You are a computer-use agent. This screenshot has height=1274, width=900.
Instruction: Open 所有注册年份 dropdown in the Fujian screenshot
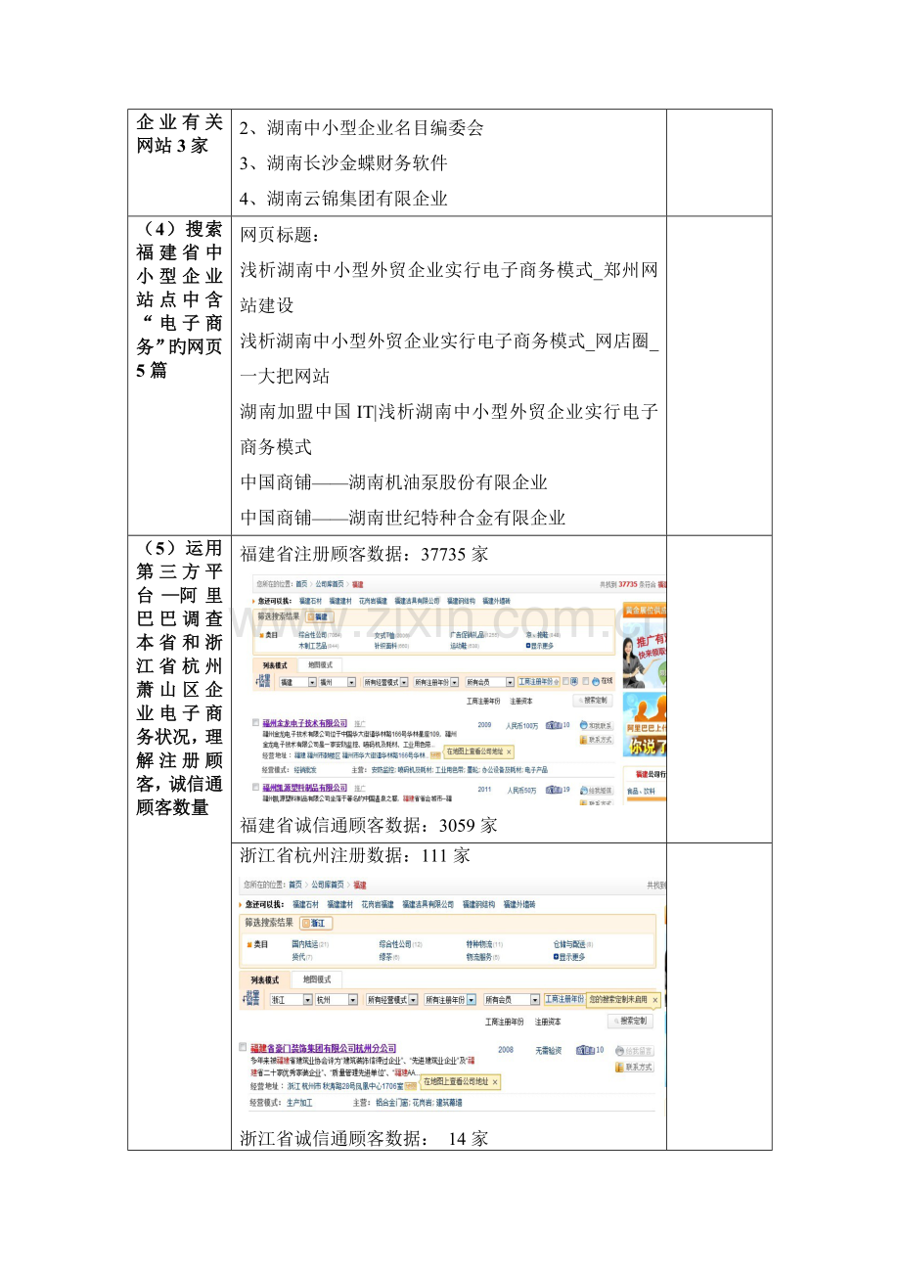pos(435,682)
